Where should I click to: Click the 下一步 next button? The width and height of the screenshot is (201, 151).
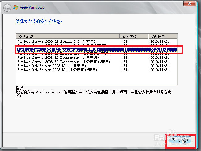(180, 140)
